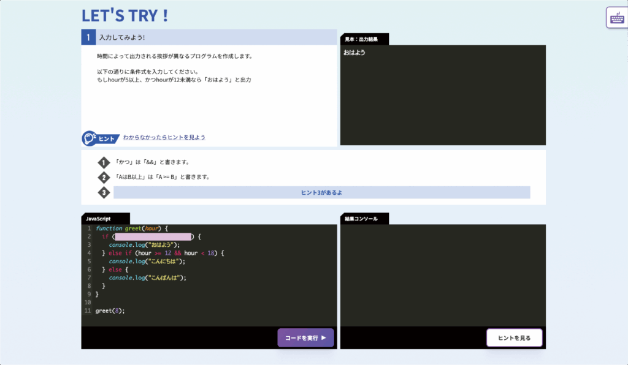This screenshot has height=365, width=628.
Task: Open the わからなかったらヒントを見よう link
Action: point(164,138)
